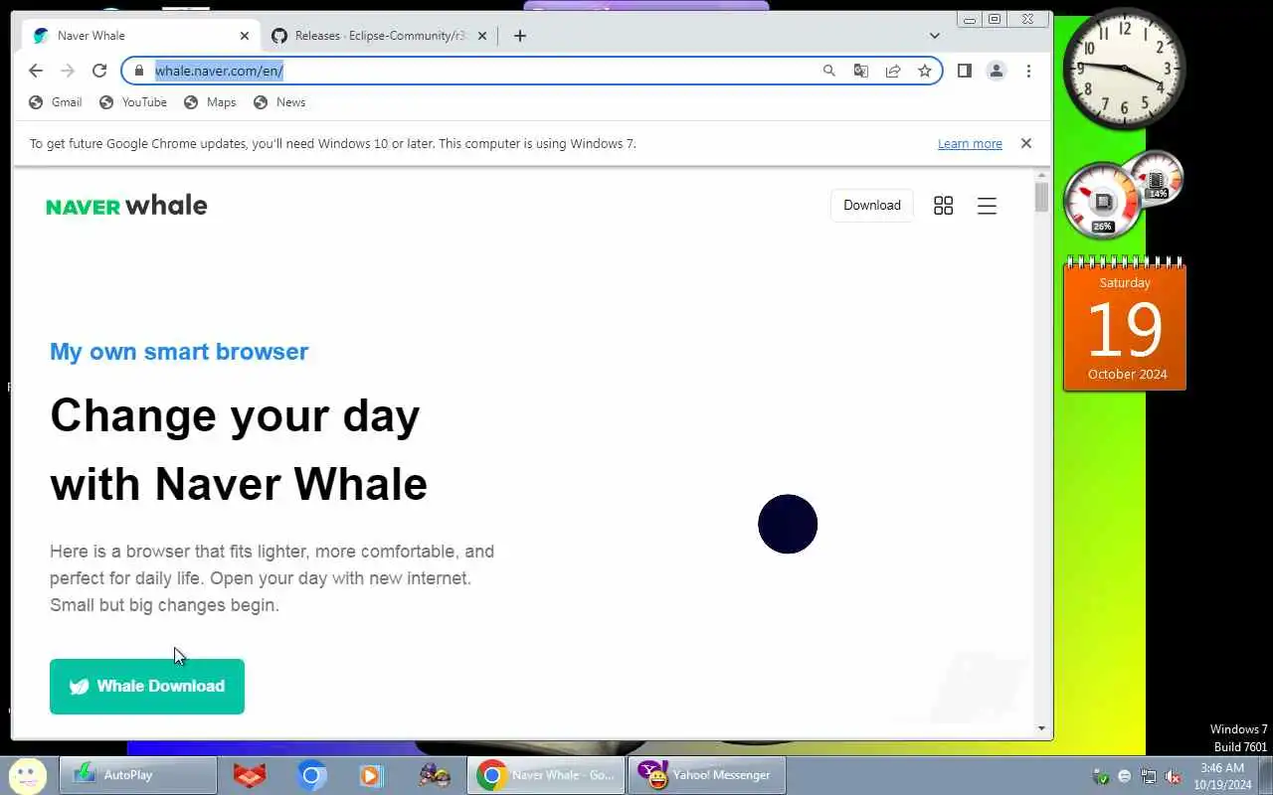Click the forward navigation arrow
The width and height of the screenshot is (1273, 795).
68,71
